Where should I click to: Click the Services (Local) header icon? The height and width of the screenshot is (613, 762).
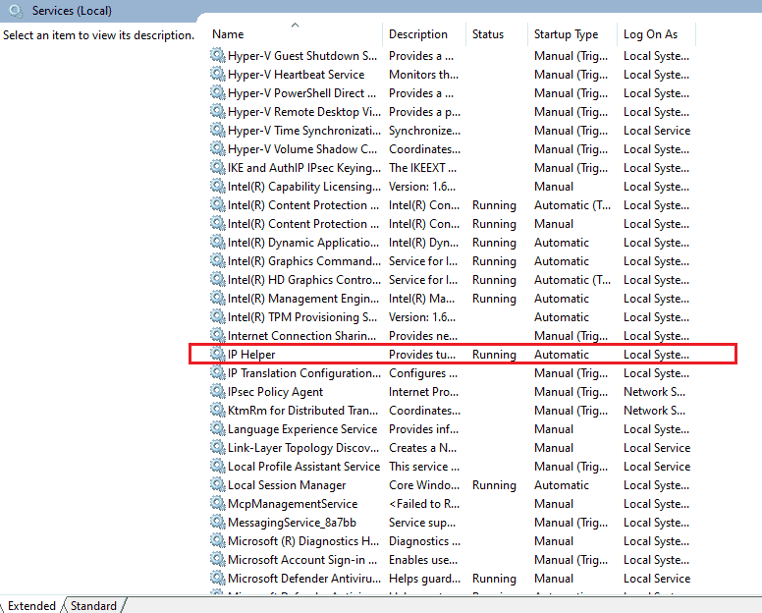pos(16,11)
